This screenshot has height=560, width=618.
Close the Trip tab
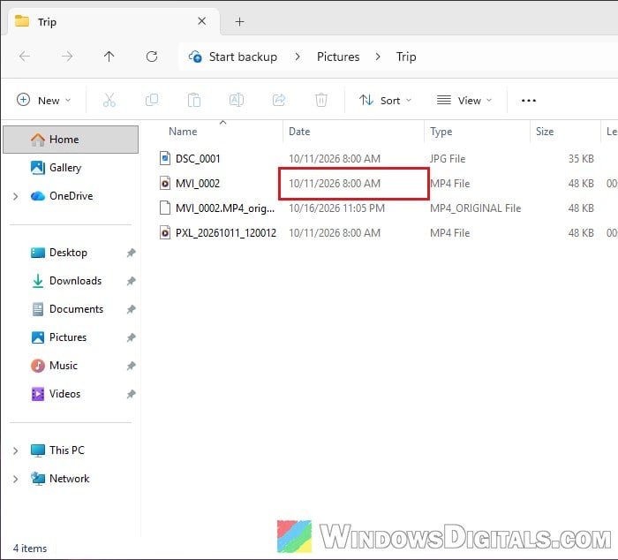[202, 21]
